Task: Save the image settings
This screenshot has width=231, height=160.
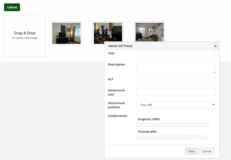Action: coord(191,151)
